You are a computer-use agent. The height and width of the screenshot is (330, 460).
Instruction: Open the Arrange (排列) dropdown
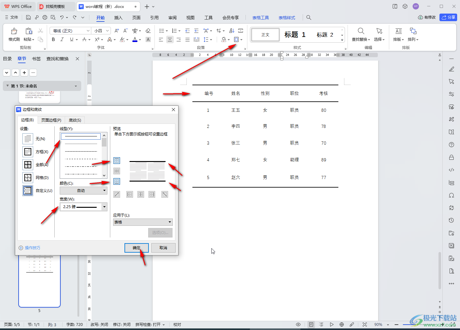coord(413,39)
